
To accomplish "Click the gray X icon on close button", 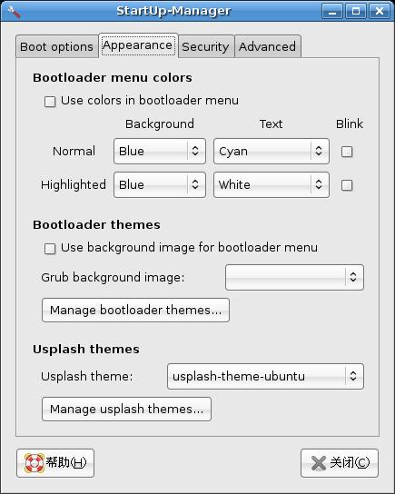I will pos(319,463).
